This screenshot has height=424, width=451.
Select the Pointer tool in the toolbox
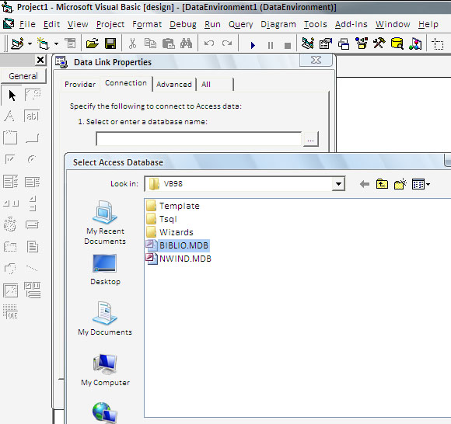point(12,96)
